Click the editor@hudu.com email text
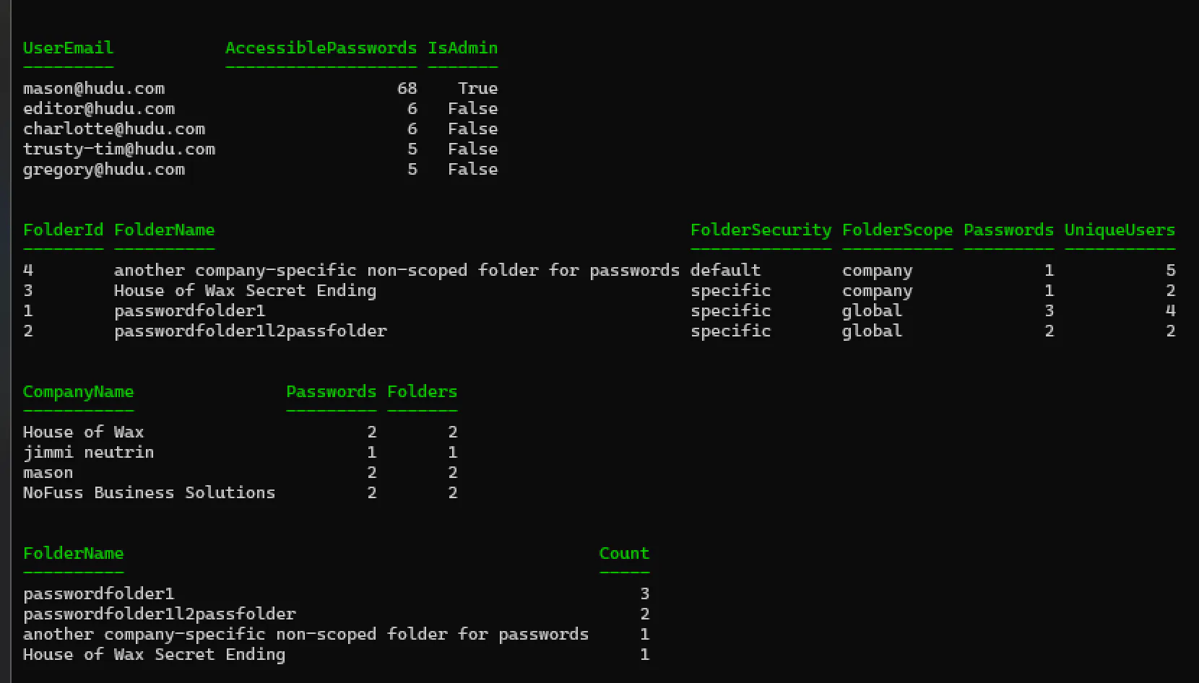Image resolution: width=1199 pixels, height=683 pixels. pos(99,108)
